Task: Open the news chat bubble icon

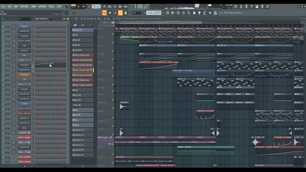Action: coord(268,7)
